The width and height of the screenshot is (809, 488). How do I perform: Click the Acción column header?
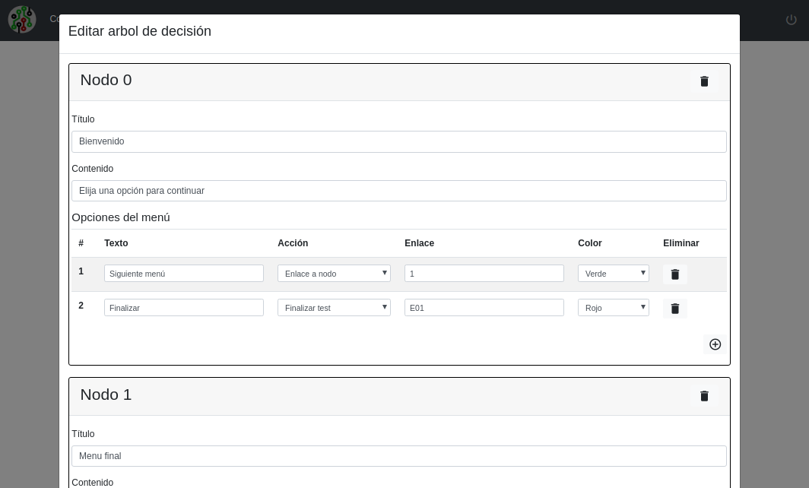click(x=293, y=243)
